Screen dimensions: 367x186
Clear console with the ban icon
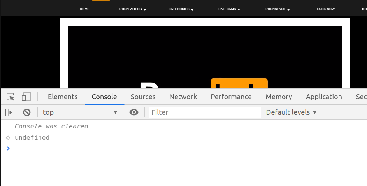click(x=27, y=112)
